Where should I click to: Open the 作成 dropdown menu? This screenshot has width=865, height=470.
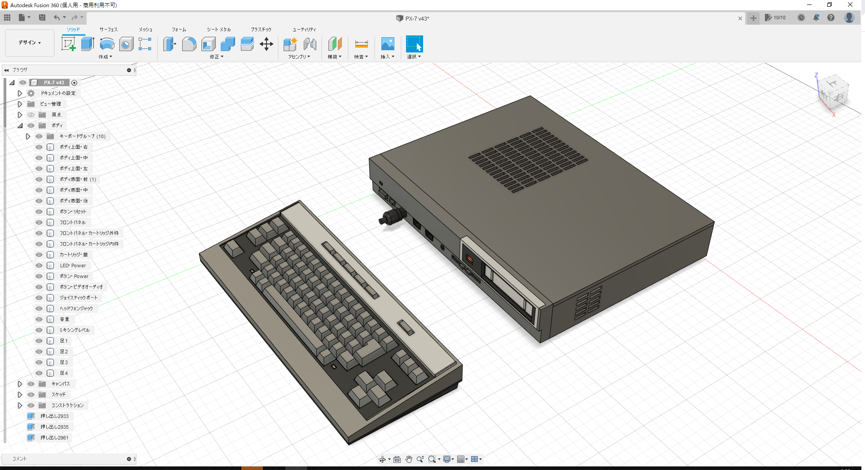tap(105, 57)
